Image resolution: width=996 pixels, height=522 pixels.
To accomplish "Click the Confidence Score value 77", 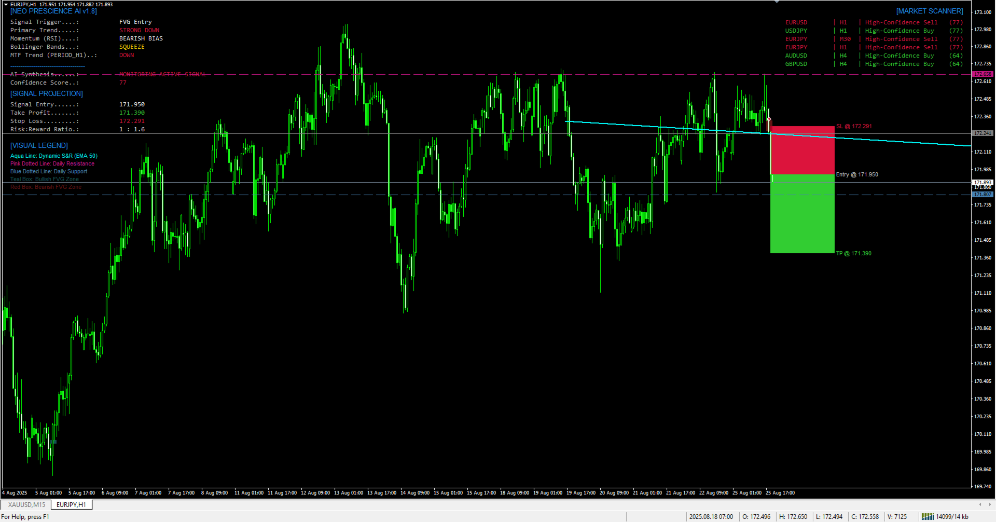I will 123,83.
